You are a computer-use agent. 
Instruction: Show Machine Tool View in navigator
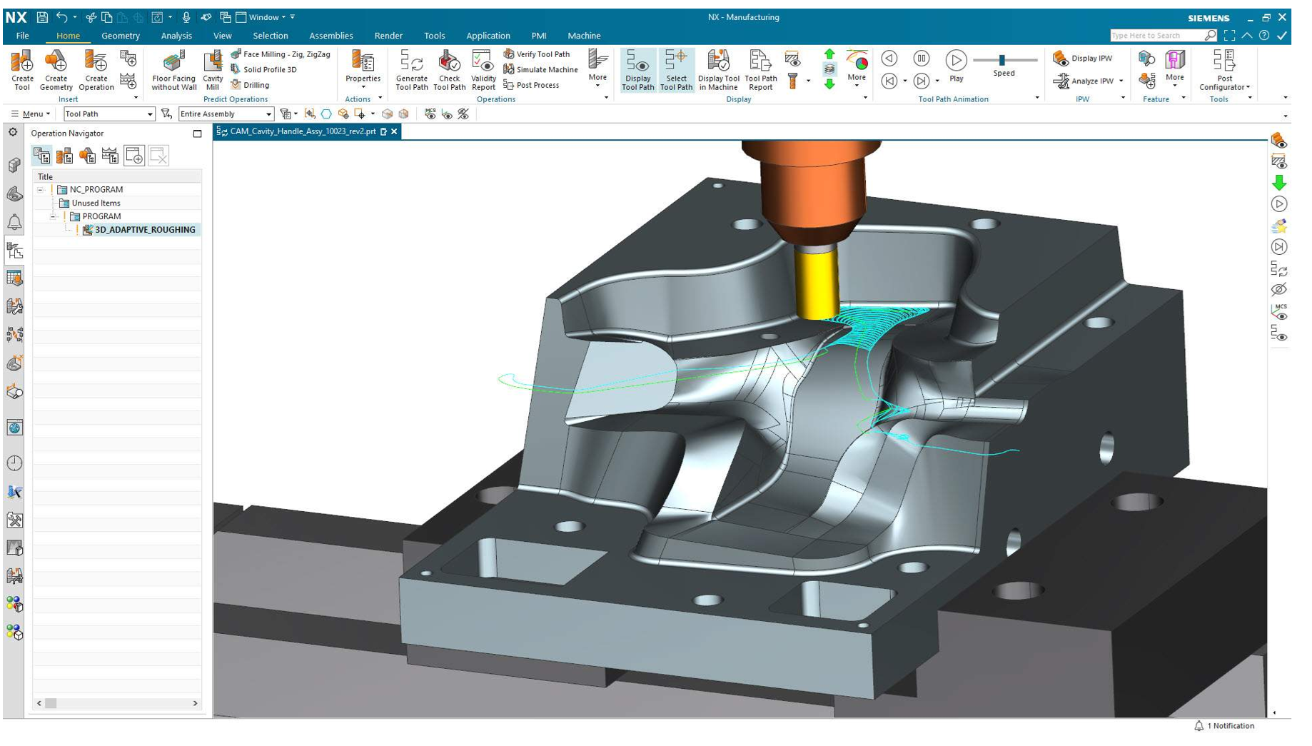coord(64,156)
